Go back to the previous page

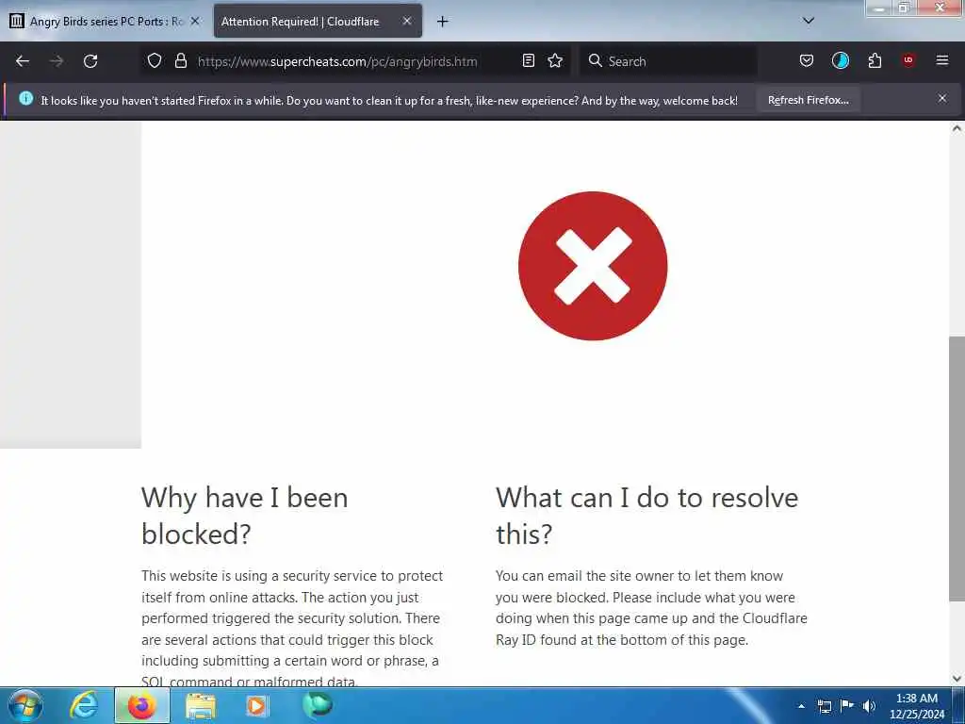[x=23, y=61]
